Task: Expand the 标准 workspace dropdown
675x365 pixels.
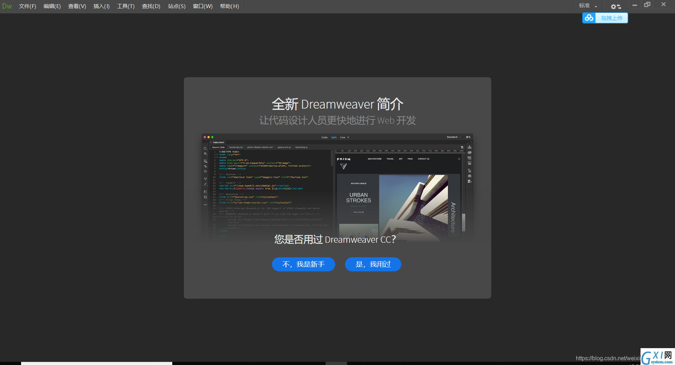Action: pyautogui.click(x=588, y=6)
